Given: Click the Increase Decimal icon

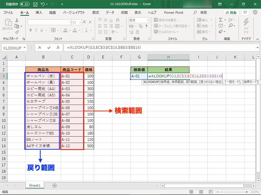Looking at the screenshot, I should 131,32.
